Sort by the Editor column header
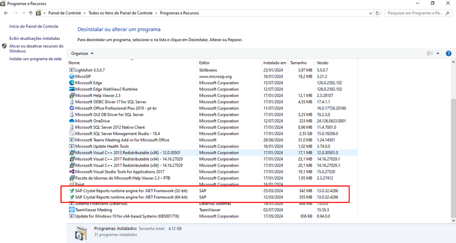Viewport: 456px width, 243px height. click(x=205, y=63)
